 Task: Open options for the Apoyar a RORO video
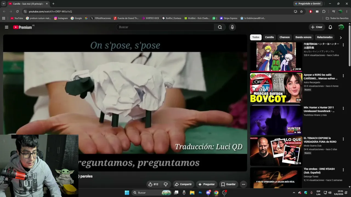point(343,76)
